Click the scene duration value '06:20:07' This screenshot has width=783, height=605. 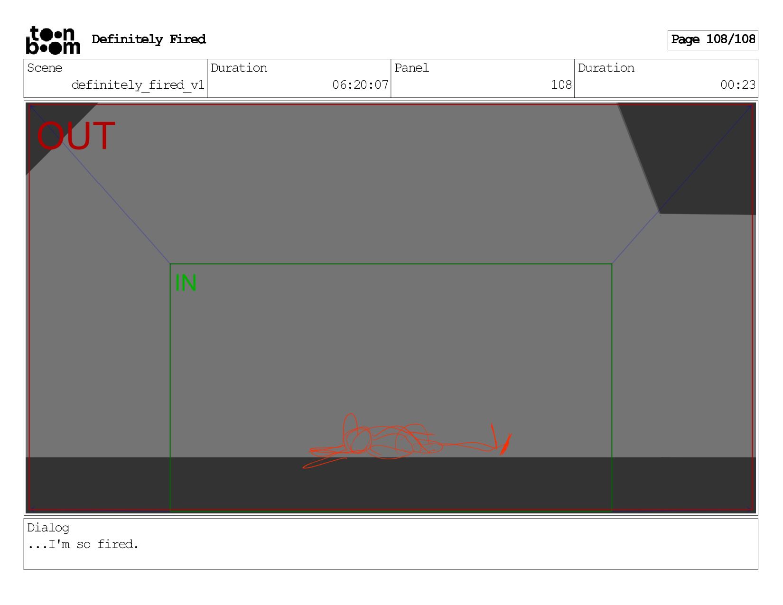tap(360, 85)
